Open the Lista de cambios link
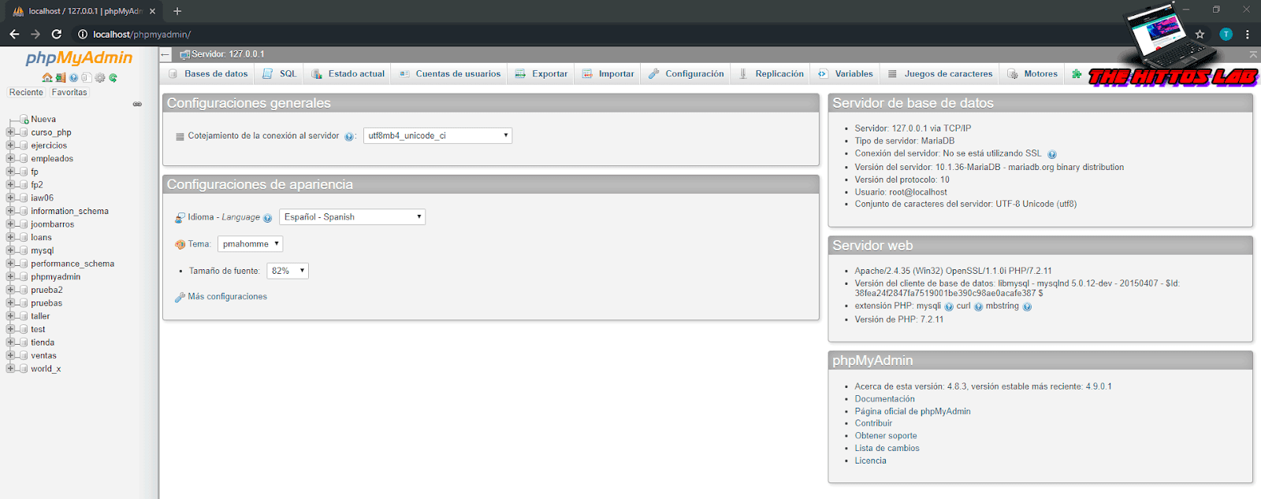The height and width of the screenshot is (499, 1261). [887, 449]
